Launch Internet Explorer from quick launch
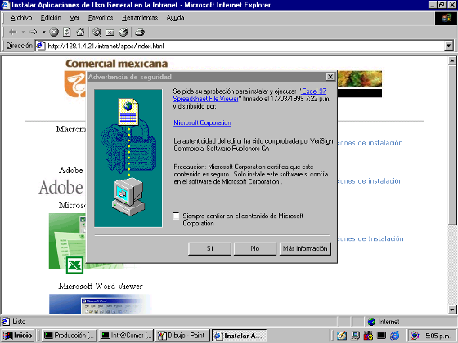Viewport: 458px width, 343px height. pyautogui.click(x=395, y=336)
